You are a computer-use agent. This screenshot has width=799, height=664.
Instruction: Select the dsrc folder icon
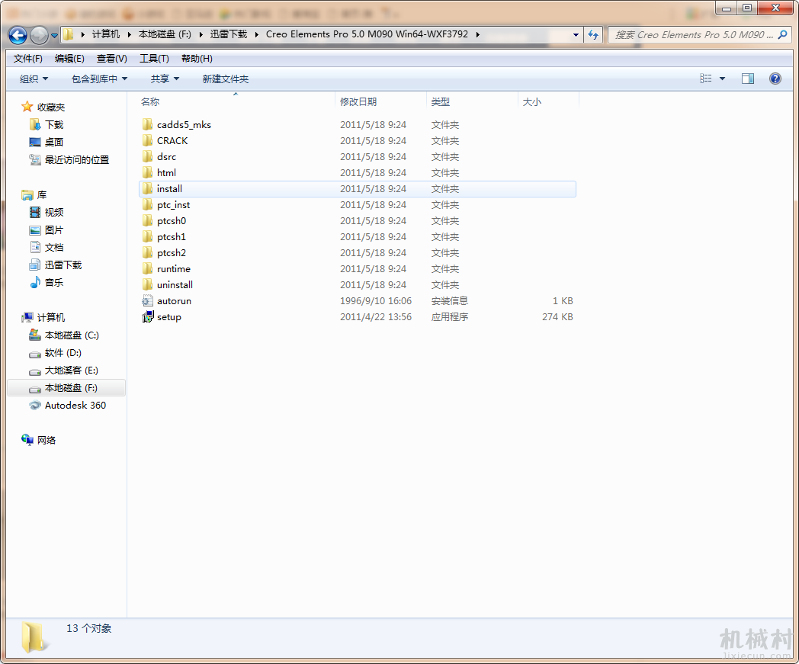click(147, 156)
